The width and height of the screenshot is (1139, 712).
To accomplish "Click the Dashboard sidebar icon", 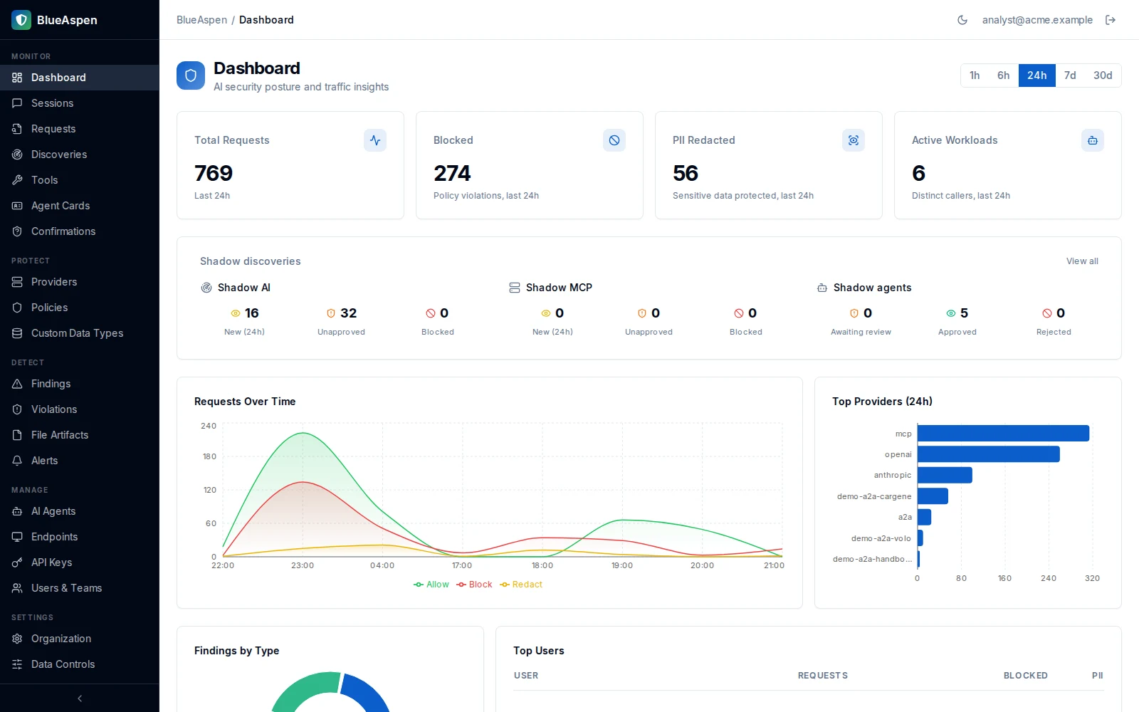I will pos(17,78).
